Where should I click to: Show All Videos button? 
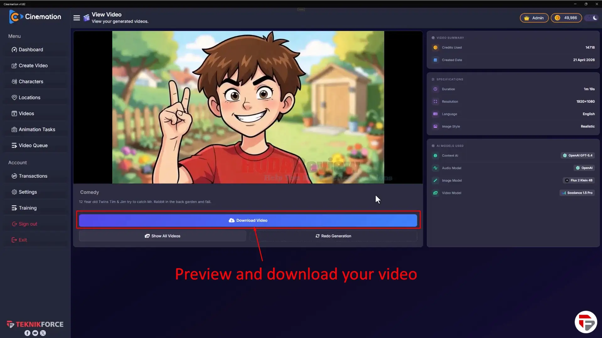point(162,236)
